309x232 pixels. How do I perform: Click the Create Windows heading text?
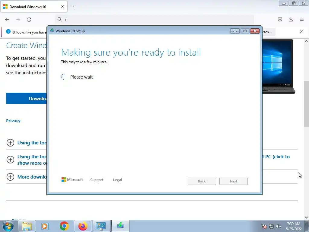[27, 45]
